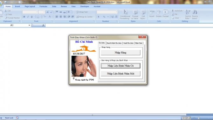The height and width of the screenshot is (120, 213).
Task: Open Orientation text rotation menu
Action: [x=69, y=12]
